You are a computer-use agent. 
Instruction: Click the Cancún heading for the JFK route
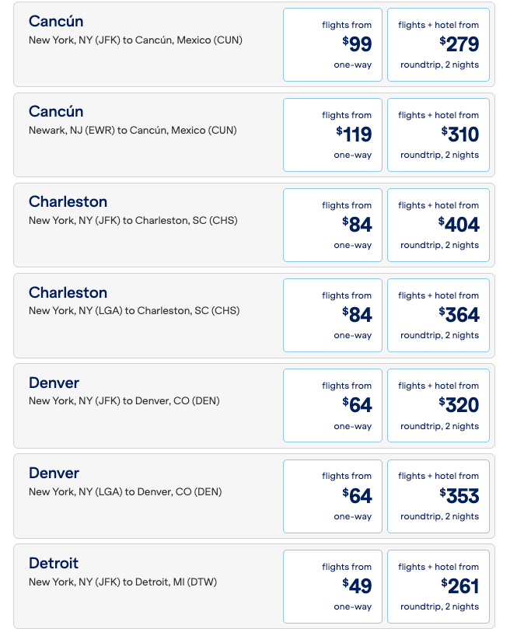[x=56, y=22]
